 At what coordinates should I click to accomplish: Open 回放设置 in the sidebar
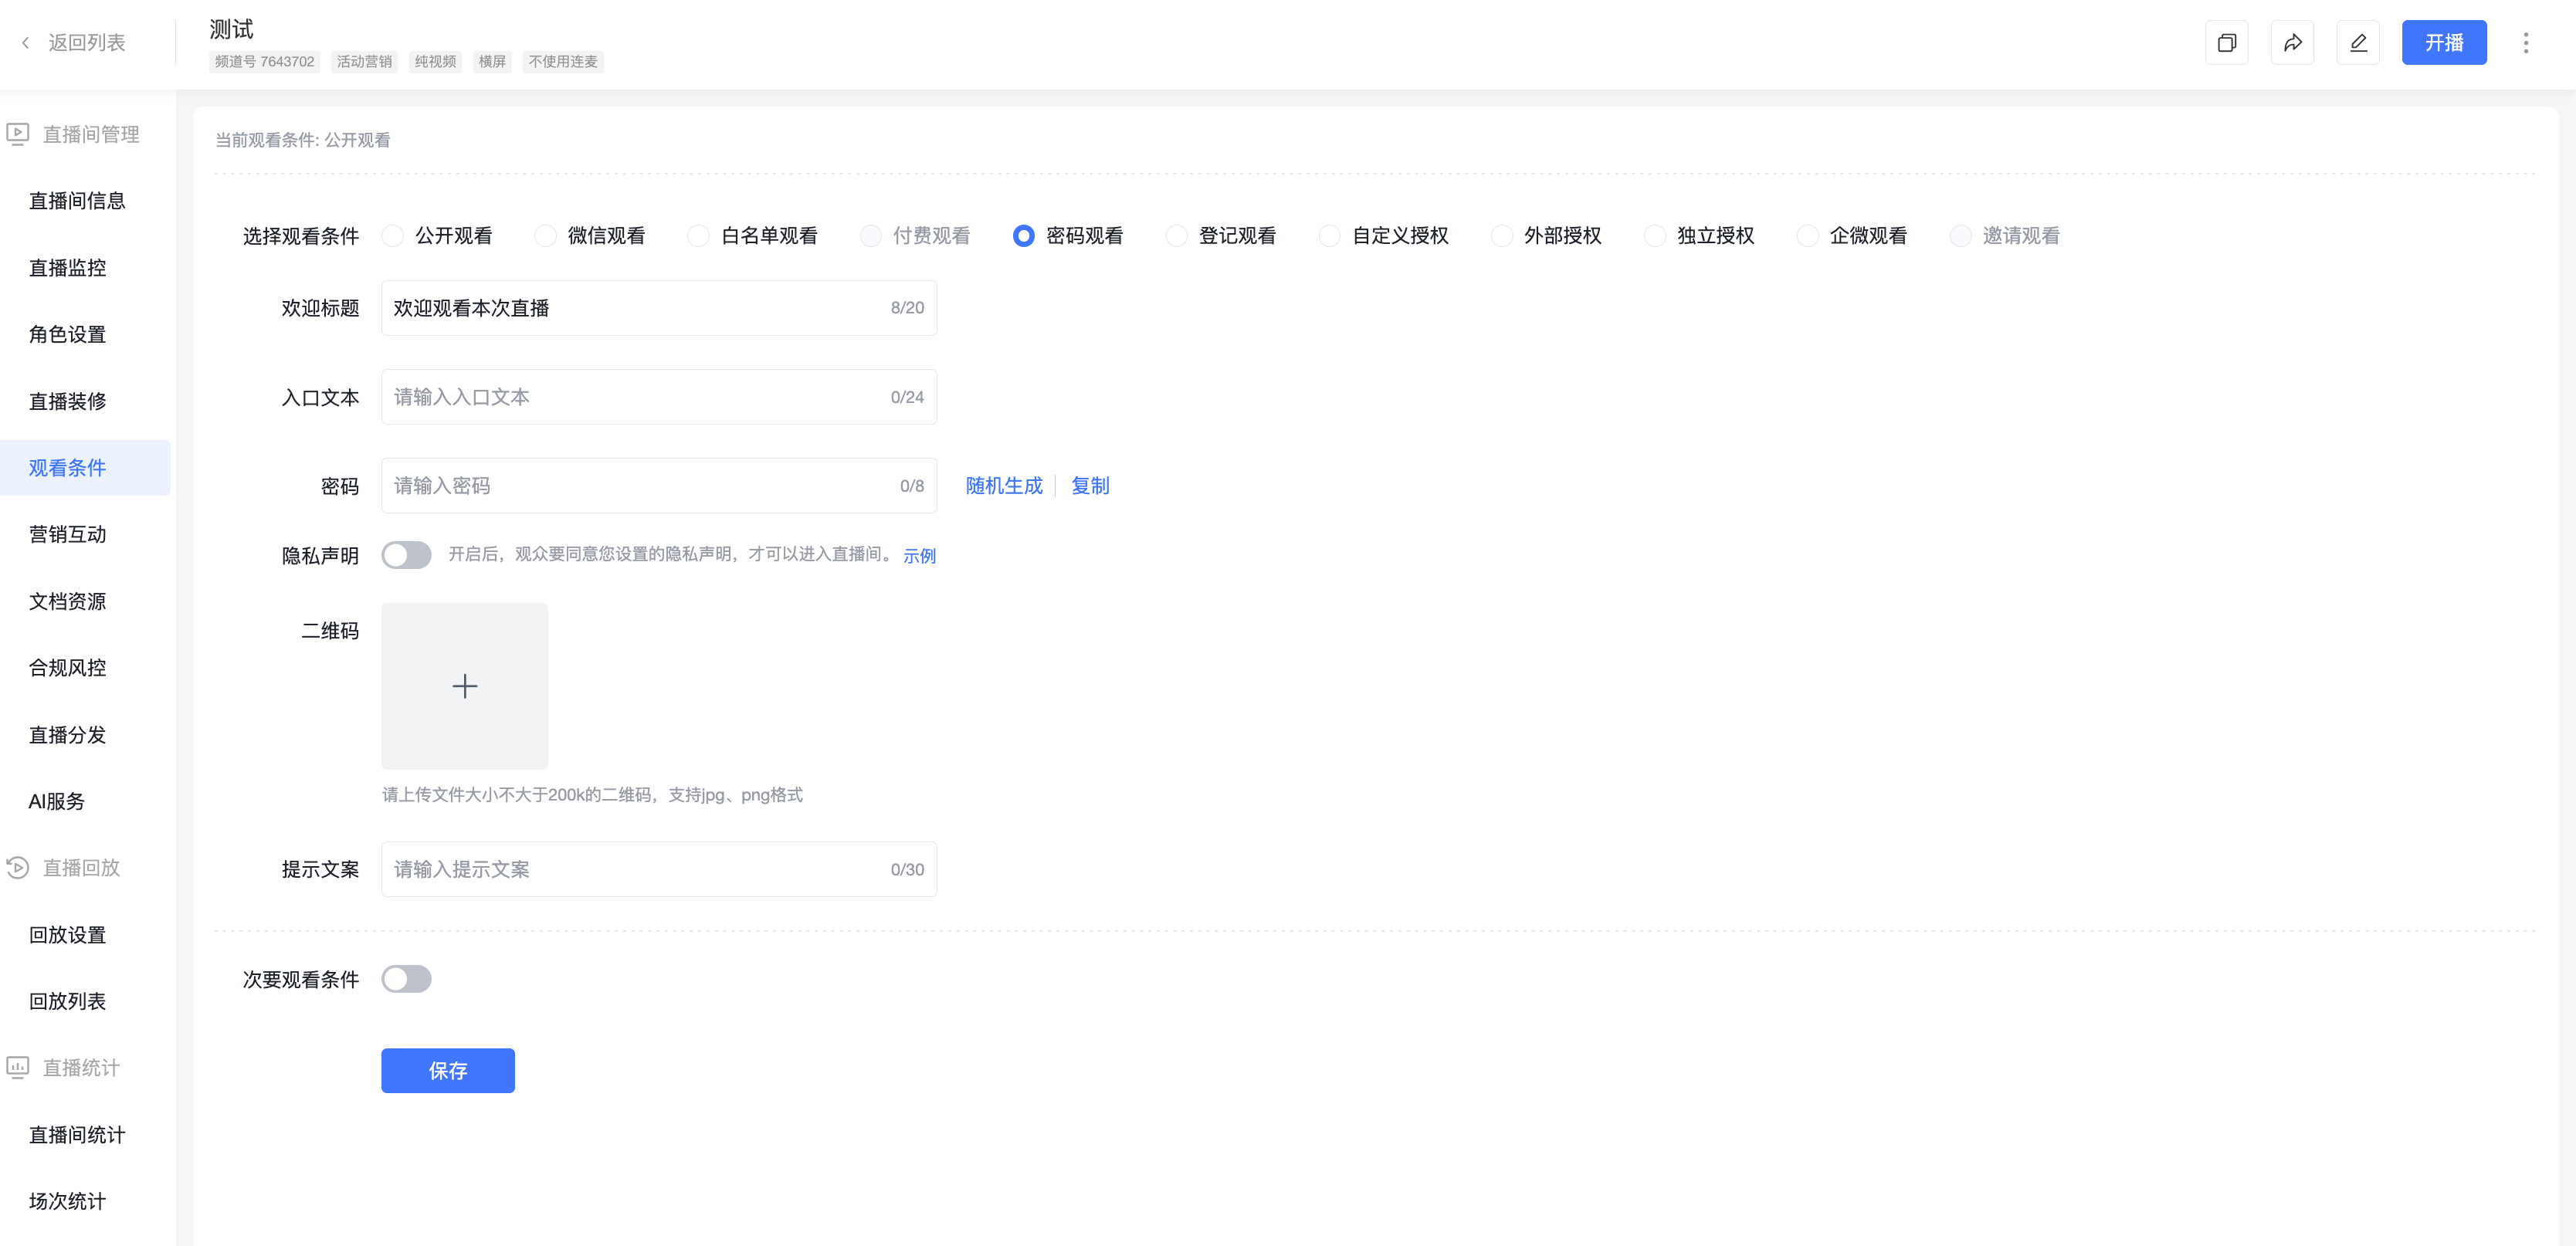click(x=67, y=935)
